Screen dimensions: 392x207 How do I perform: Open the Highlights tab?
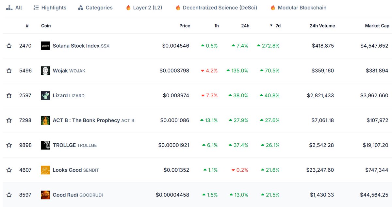click(x=50, y=8)
